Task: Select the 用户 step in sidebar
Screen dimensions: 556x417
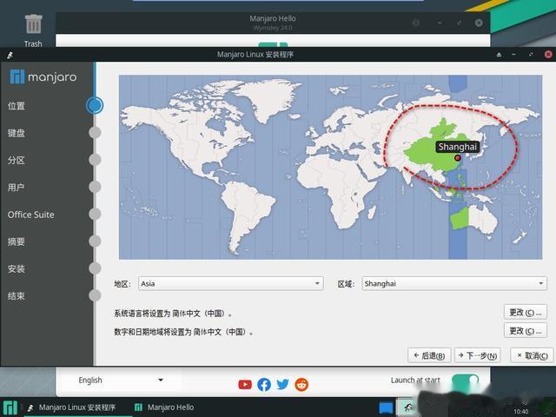Action: coord(17,188)
